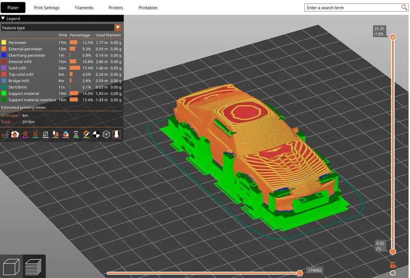Image resolution: width=410 pixels, height=278 pixels.
Task: Switch to the 3D editor view cube
Action: 11,266
